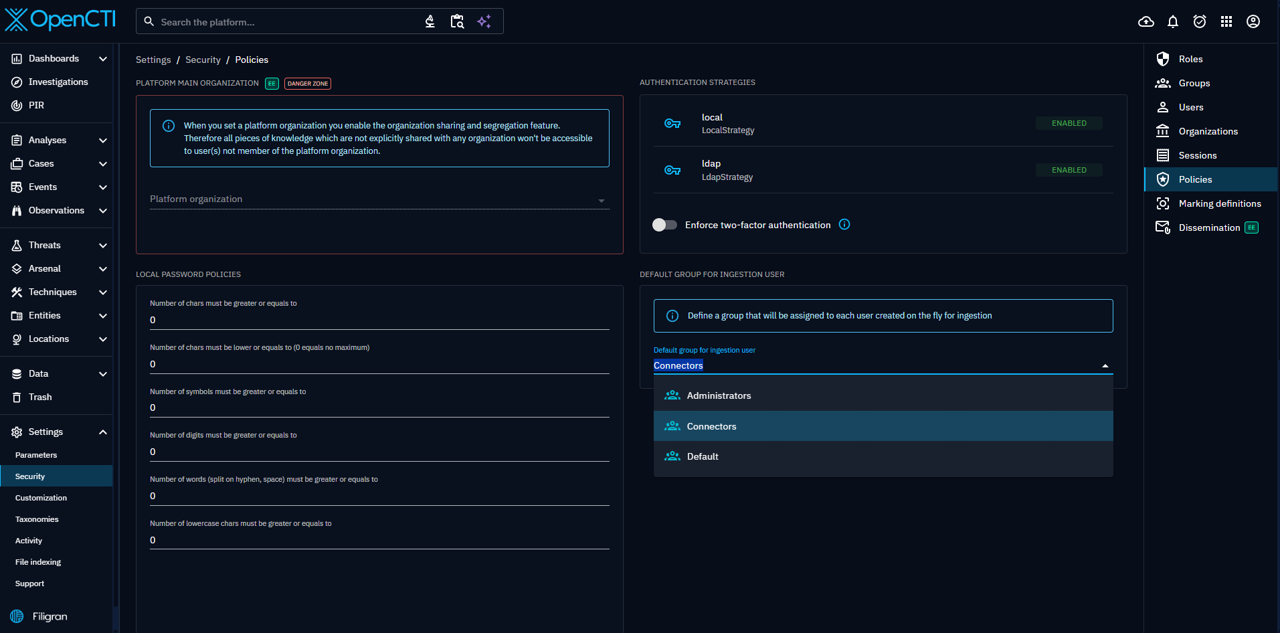Click the Investigations compass icon
The width and height of the screenshot is (1280, 633).
[x=17, y=82]
